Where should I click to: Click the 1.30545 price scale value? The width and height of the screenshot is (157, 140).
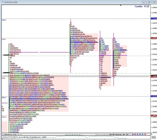click(x=154, y=127)
